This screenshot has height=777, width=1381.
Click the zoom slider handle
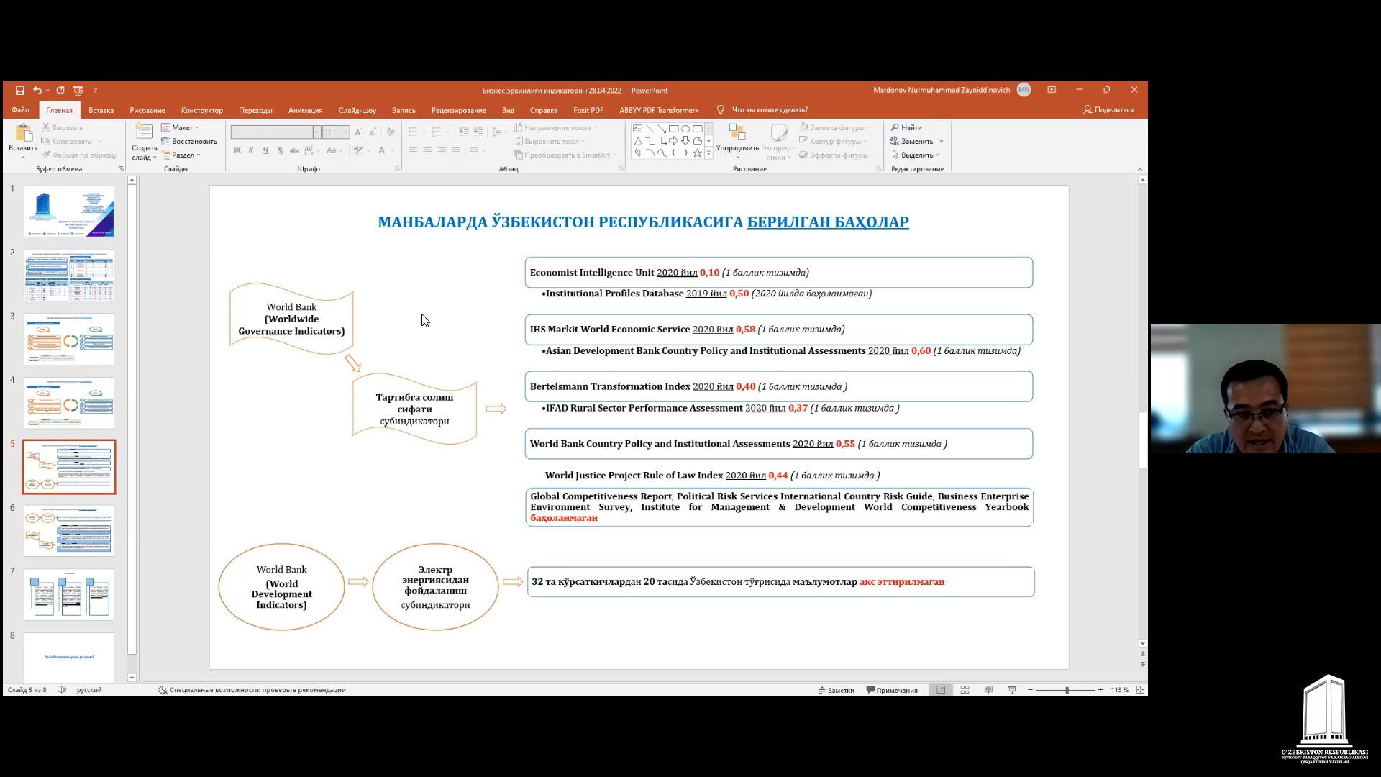point(1067,690)
